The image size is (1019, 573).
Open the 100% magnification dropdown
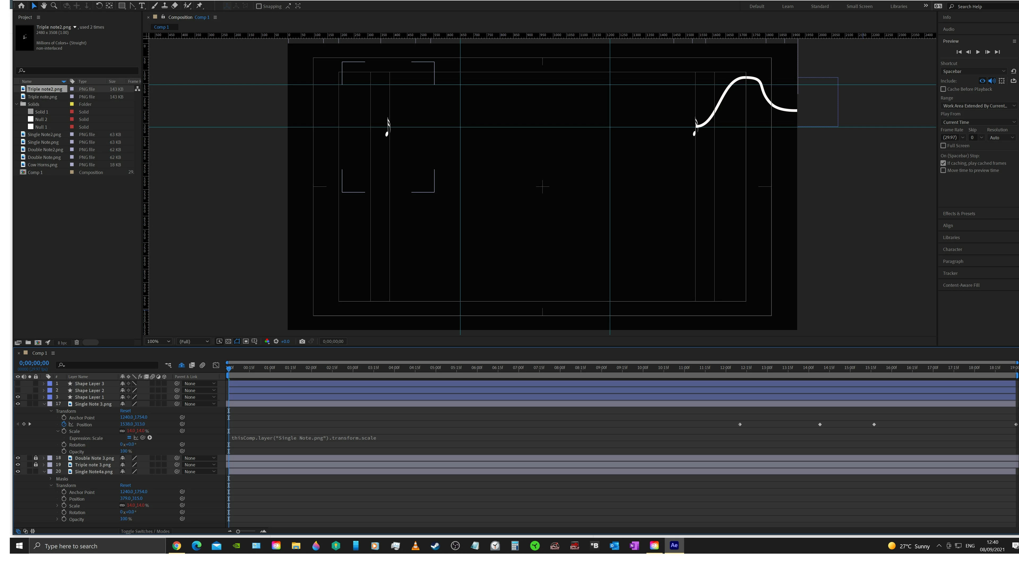click(158, 342)
